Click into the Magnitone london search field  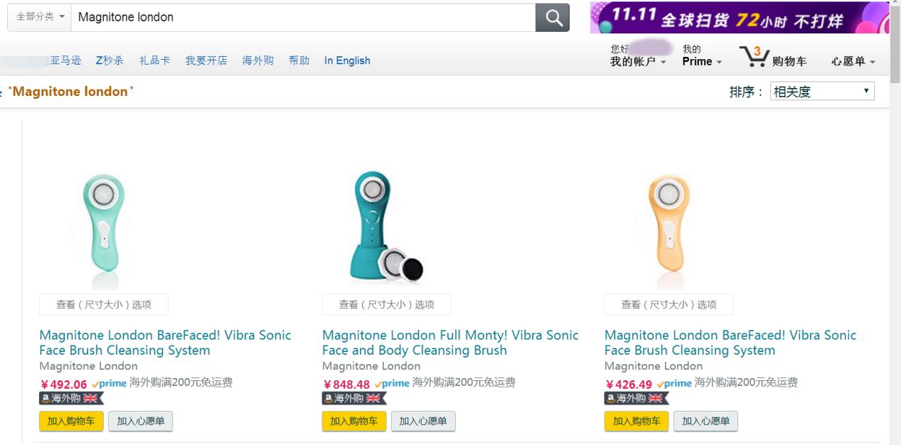coord(302,17)
